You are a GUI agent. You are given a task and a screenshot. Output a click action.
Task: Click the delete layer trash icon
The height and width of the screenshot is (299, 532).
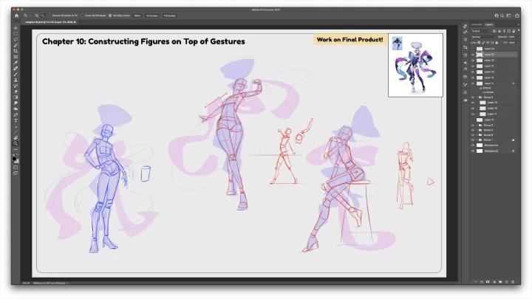point(513,282)
